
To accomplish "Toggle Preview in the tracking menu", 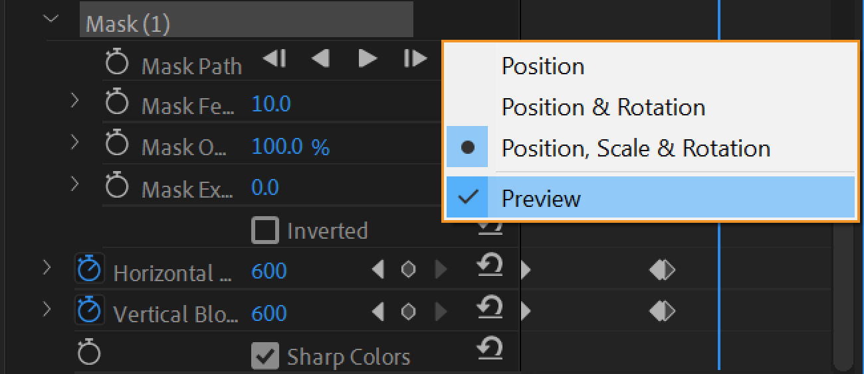I will (541, 198).
